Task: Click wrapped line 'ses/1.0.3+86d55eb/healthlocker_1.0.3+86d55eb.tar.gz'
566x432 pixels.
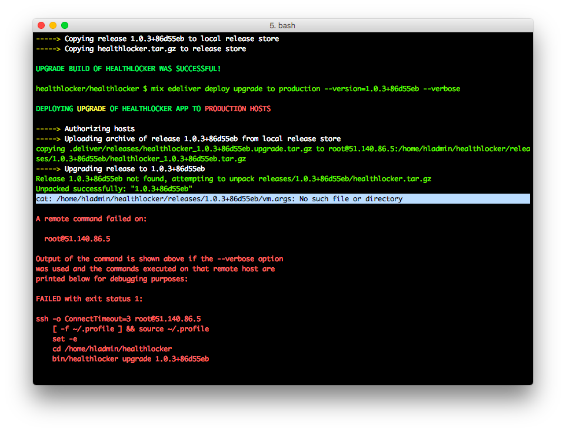Action: [x=141, y=159]
